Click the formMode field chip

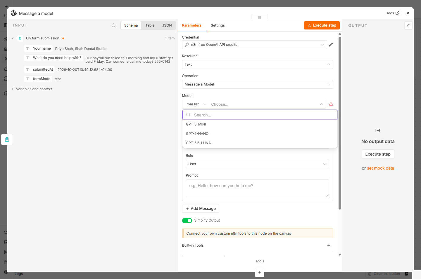38,79
